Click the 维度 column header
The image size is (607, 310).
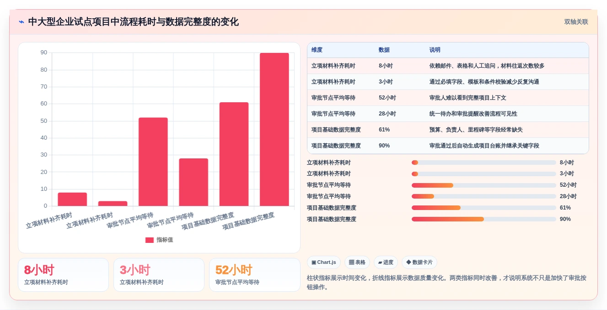(x=317, y=50)
